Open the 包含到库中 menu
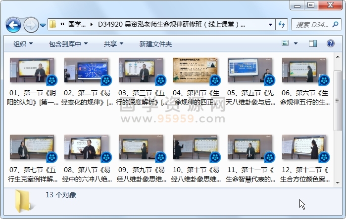The width and height of the screenshot is (346, 219). click(68, 44)
